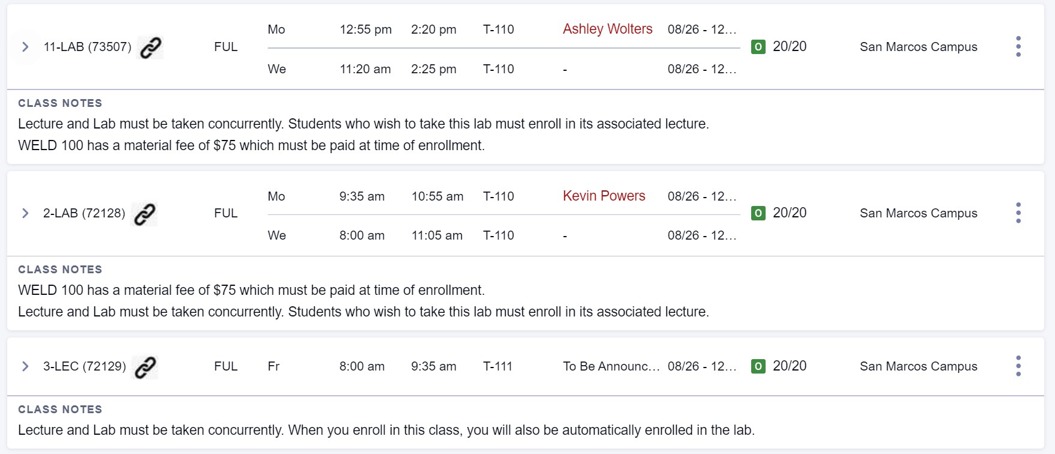1055x454 pixels.
Task: Click the green seat indicator for 3-LEC
Action: tap(758, 366)
